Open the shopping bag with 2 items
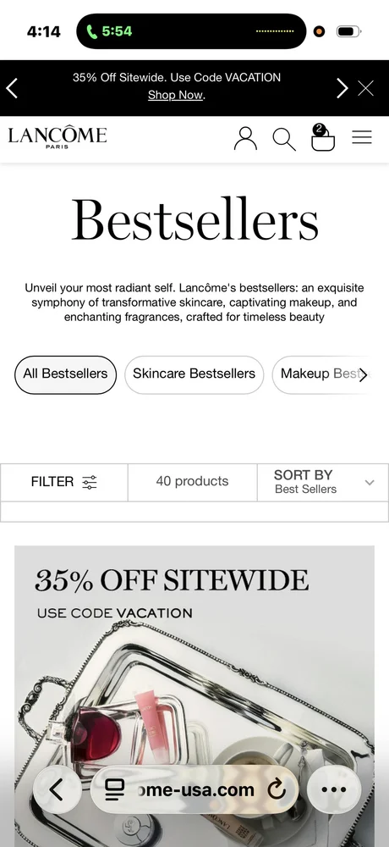This screenshot has height=847, width=389. point(323,137)
